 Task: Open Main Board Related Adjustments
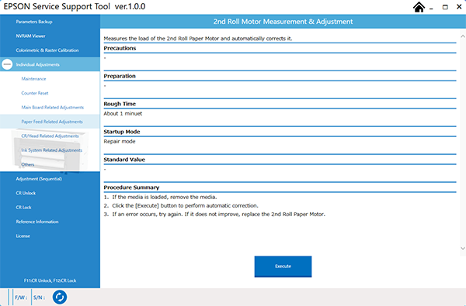tap(53, 108)
